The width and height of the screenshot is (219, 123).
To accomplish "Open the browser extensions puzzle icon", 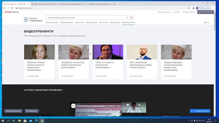I will 193,8.
